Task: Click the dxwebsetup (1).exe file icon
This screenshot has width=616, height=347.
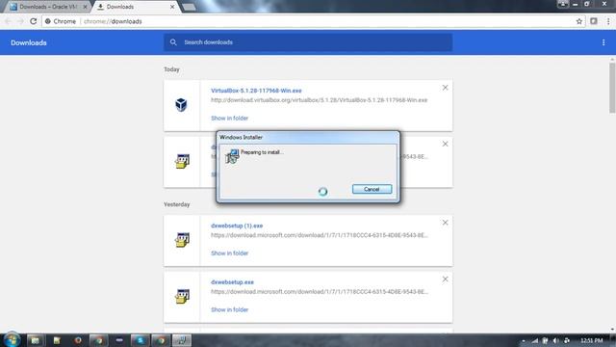Action: (182, 240)
